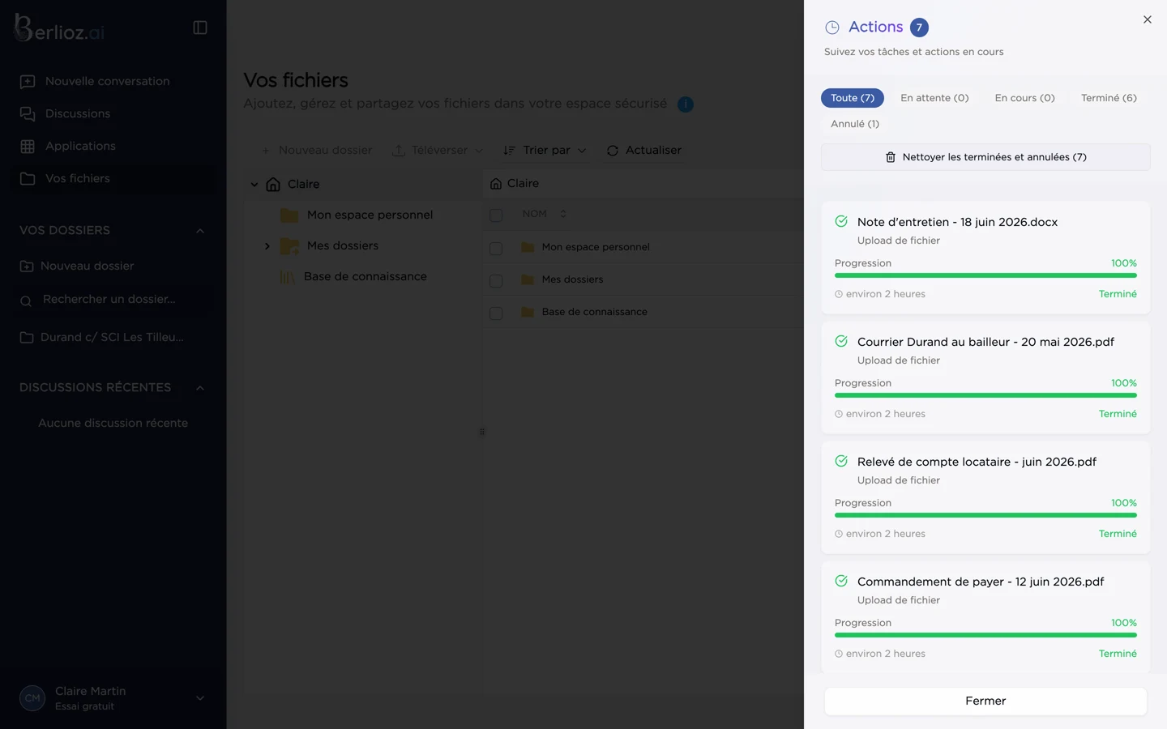Collapse the VOS DOSSIERS section chevron
The width and height of the screenshot is (1167, 729).
(x=200, y=231)
